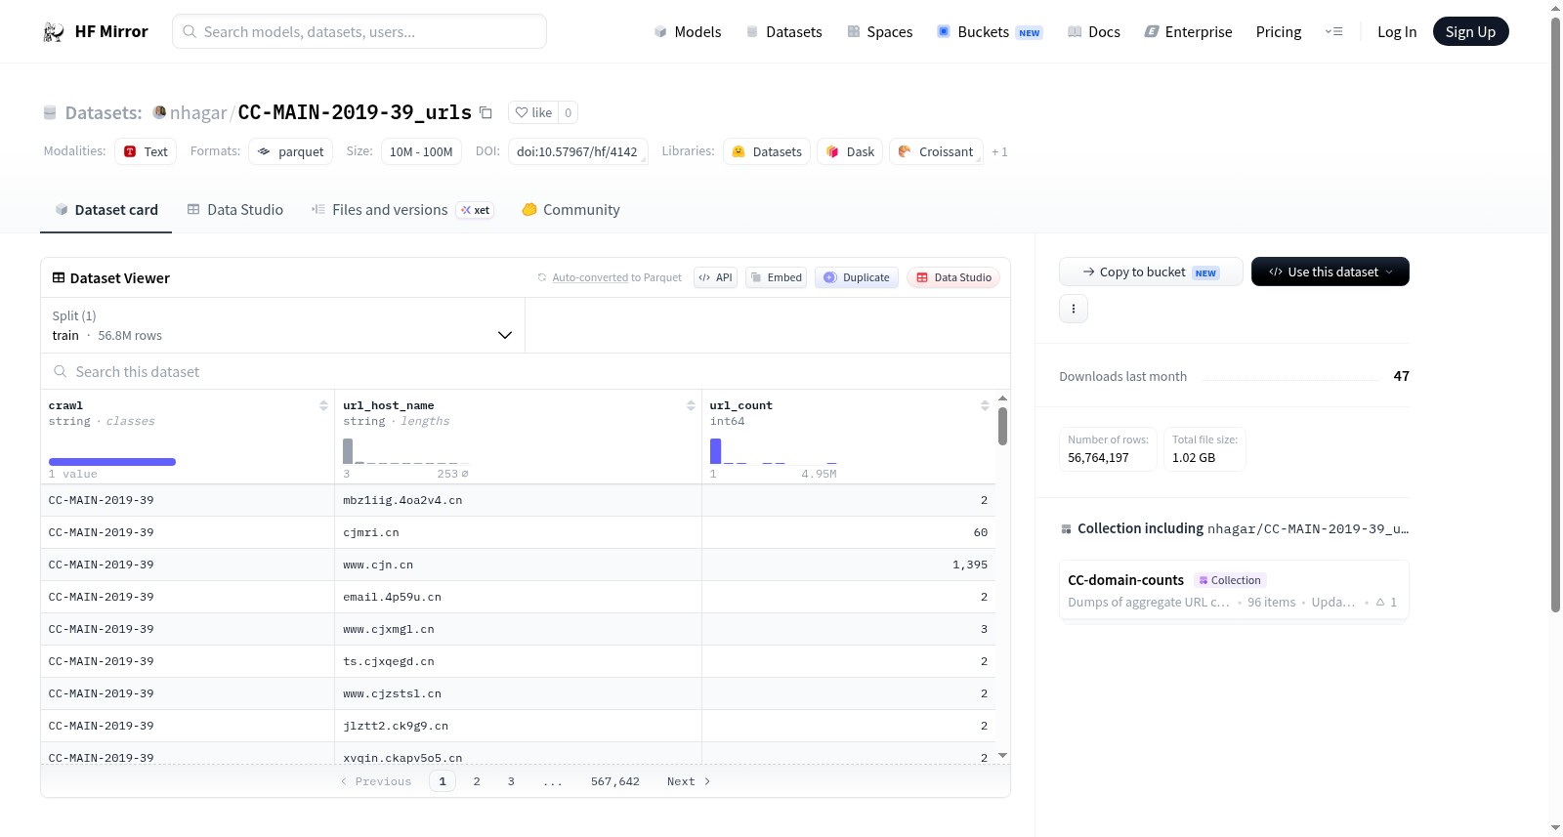Click the upvote triangle on CC-domain-counts
The image size is (1563, 837).
coord(1380,603)
